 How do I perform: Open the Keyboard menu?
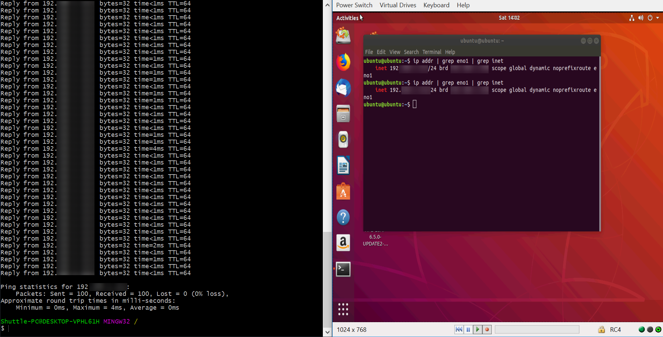pyautogui.click(x=436, y=5)
